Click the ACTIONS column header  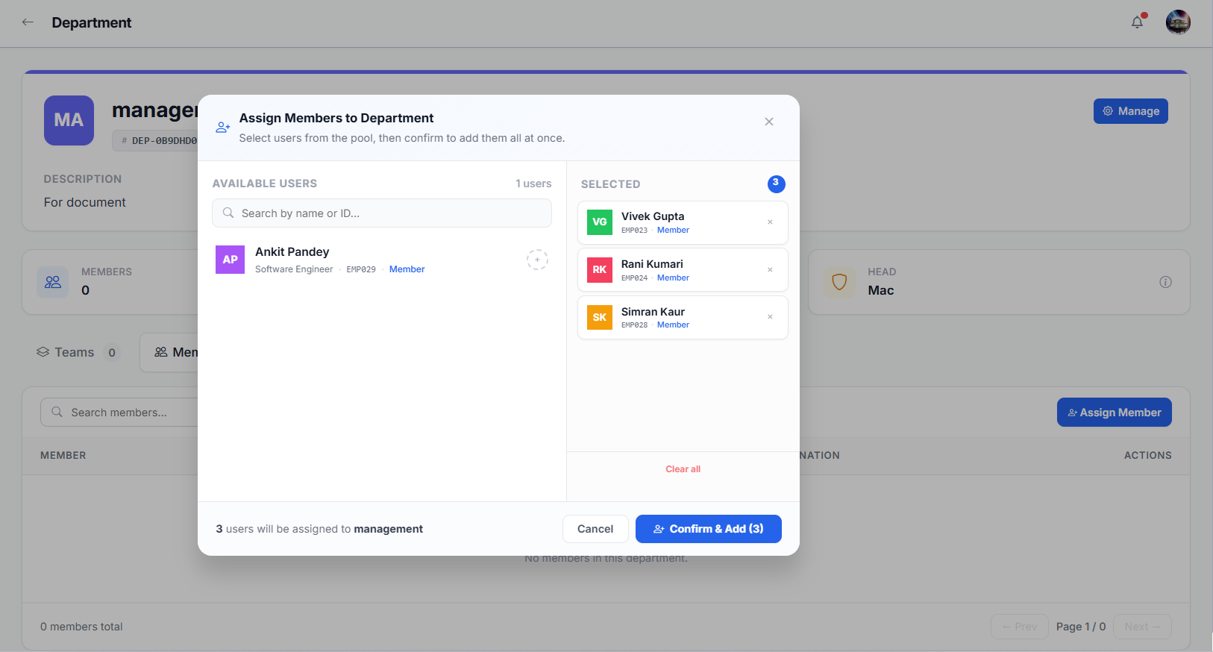[x=1147, y=455]
